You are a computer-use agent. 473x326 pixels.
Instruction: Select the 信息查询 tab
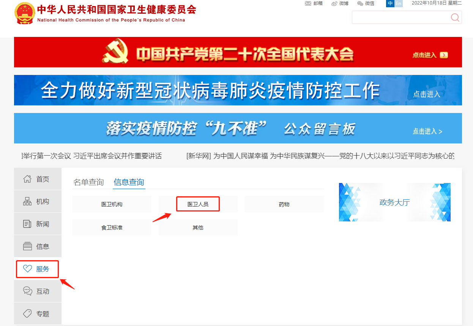[x=129, y=182]
